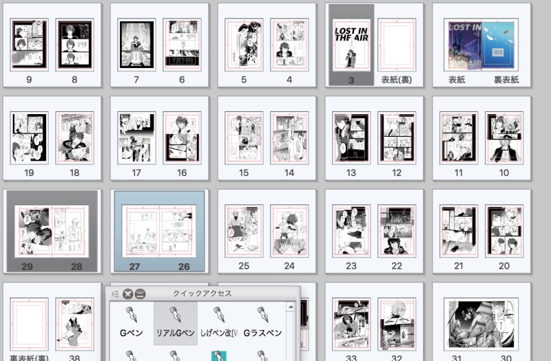This screenshot has height=361, width=551.
Task: Select the しげペン改 pen tool
Action: [219, 322]
